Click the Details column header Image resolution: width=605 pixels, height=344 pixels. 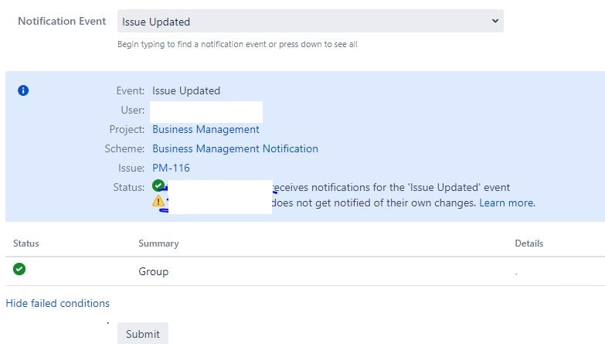529,244
